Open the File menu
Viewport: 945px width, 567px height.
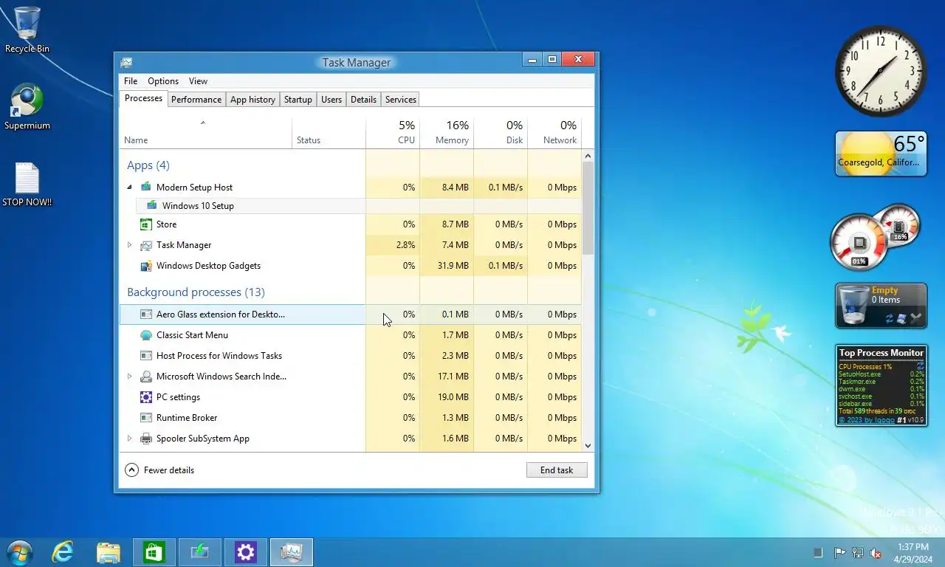(131, 81)
